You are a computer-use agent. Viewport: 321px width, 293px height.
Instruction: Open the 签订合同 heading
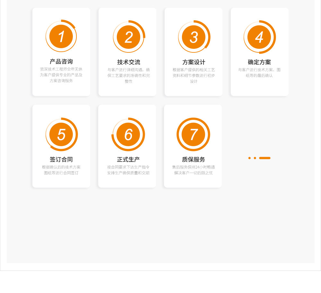pos(61,160)
